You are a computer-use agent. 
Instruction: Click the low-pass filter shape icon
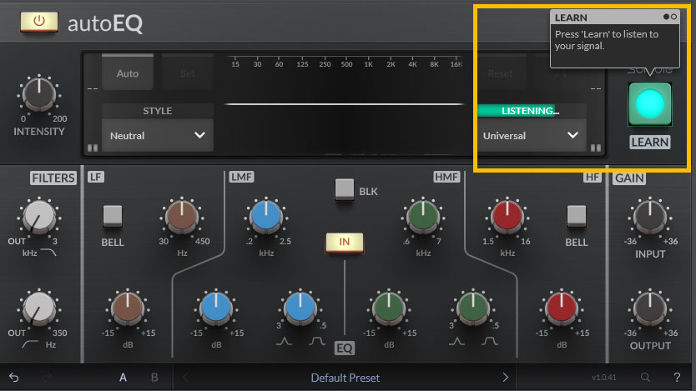[x=48, y=253]
